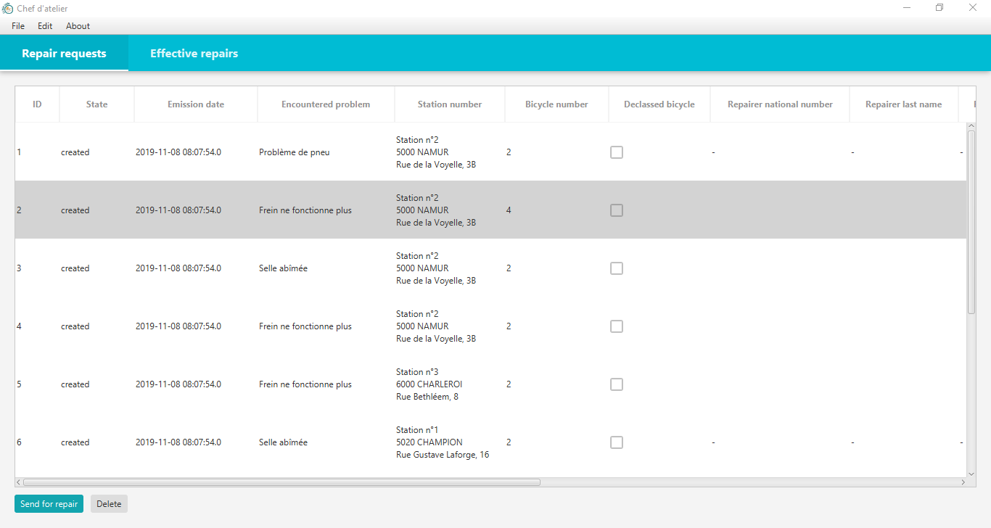
Task: Open the Edit menu
Action: pyautogui.click(x=45, y=26)
